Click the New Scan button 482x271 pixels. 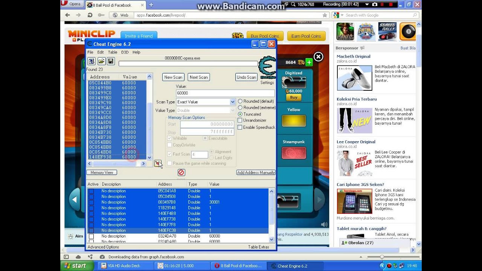(x=173, y=77)
